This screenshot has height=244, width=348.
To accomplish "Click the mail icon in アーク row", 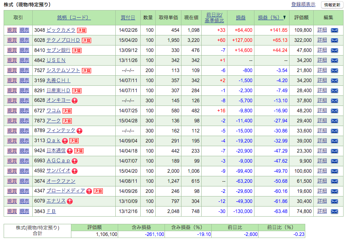I will (334, 121).
